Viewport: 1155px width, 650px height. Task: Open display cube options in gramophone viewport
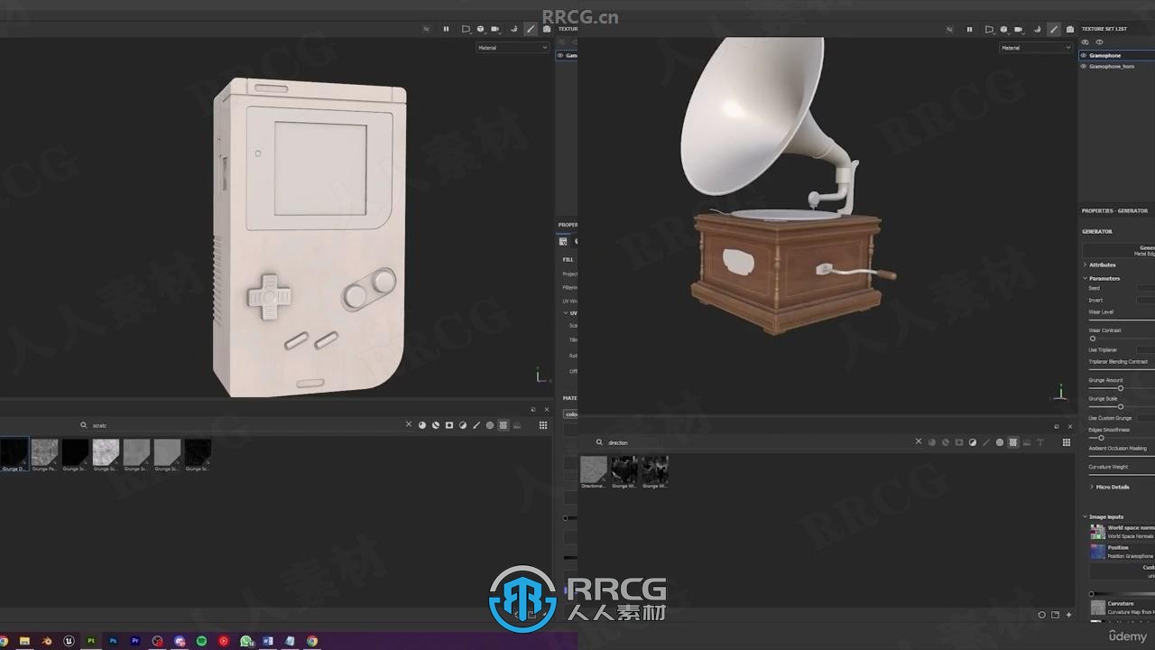click(1004, 30)
